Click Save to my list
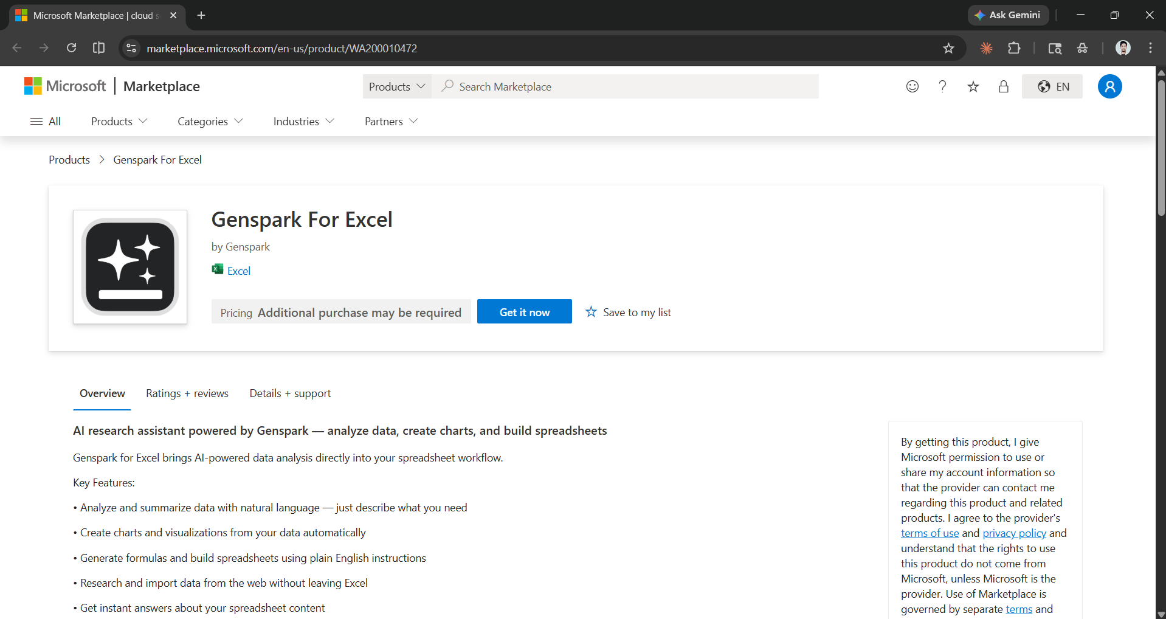 [x=629, y=312]
